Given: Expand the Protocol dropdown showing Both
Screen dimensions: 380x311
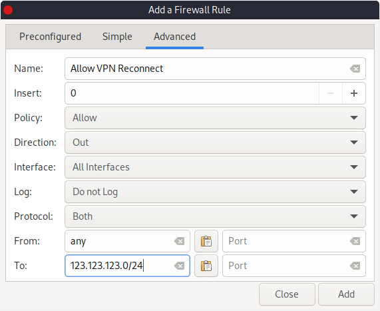Looking at the screenshot, I should 215,216.
